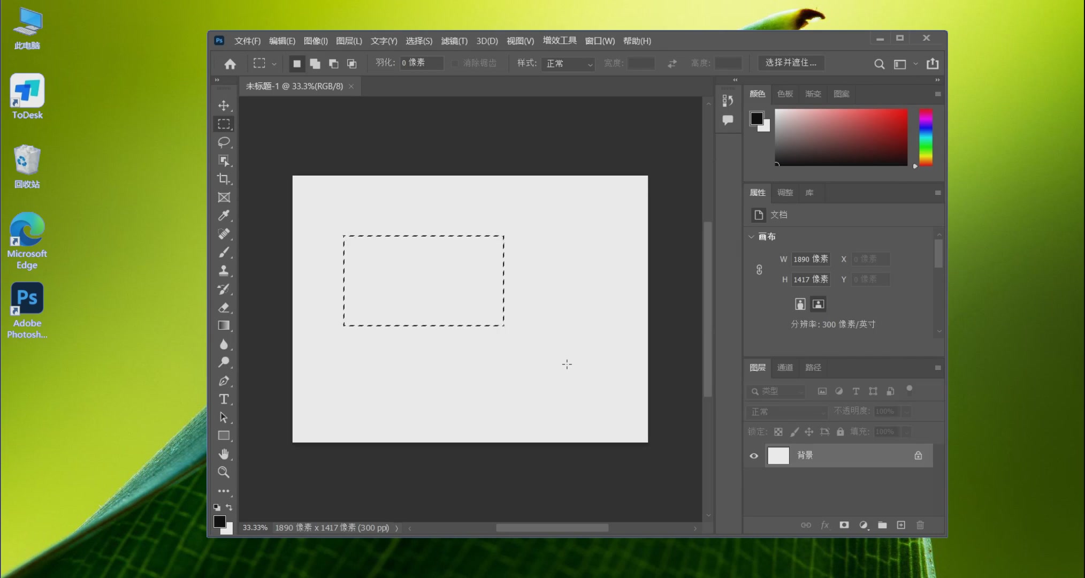This screenshot has height=578, width=1085.
Task: Select the Move tool
Action: pos(224,105)
